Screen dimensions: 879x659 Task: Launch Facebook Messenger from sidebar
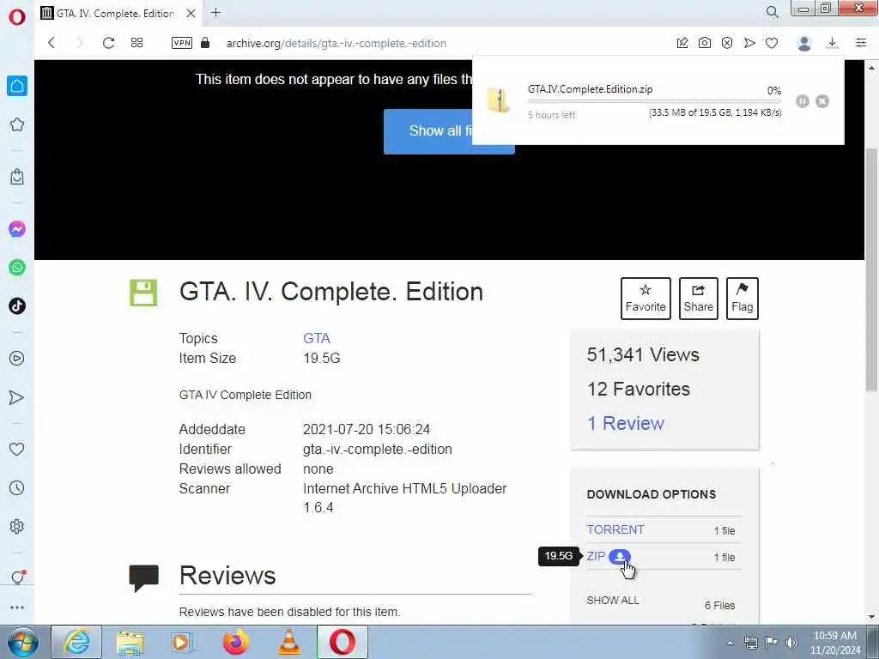pyautogui.click(x=17, y=228)
